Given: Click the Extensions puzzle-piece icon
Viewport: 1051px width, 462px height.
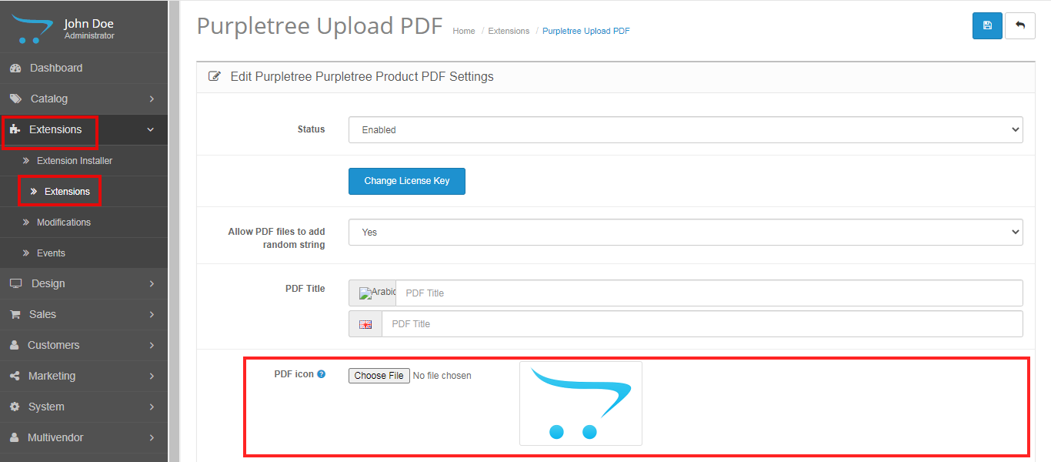Looking at the screenshot, I should click(x=15, y=130).
